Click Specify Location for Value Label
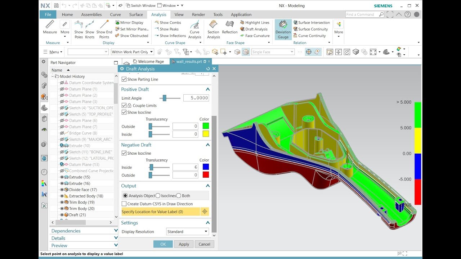This screenshot has height=259, width=461. pos(161,212)
